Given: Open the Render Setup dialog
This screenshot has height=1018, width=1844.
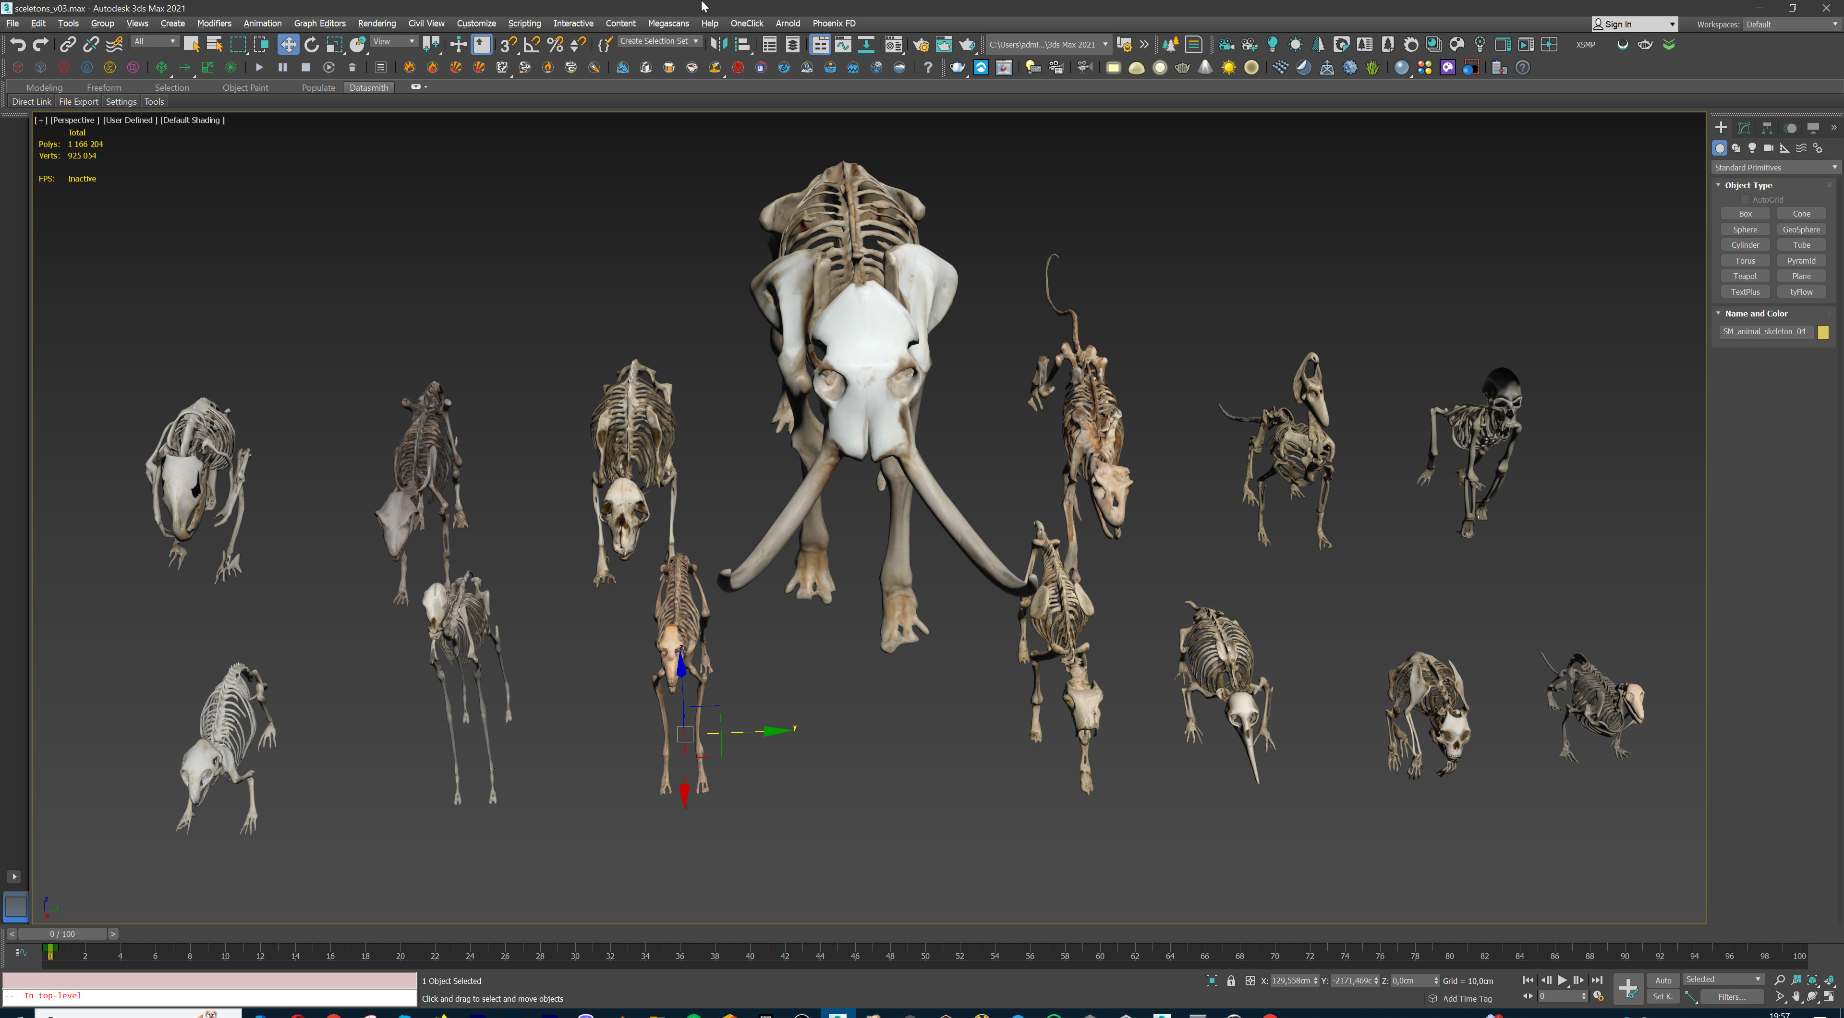Looking at the screenshot, I should [921, 44].
